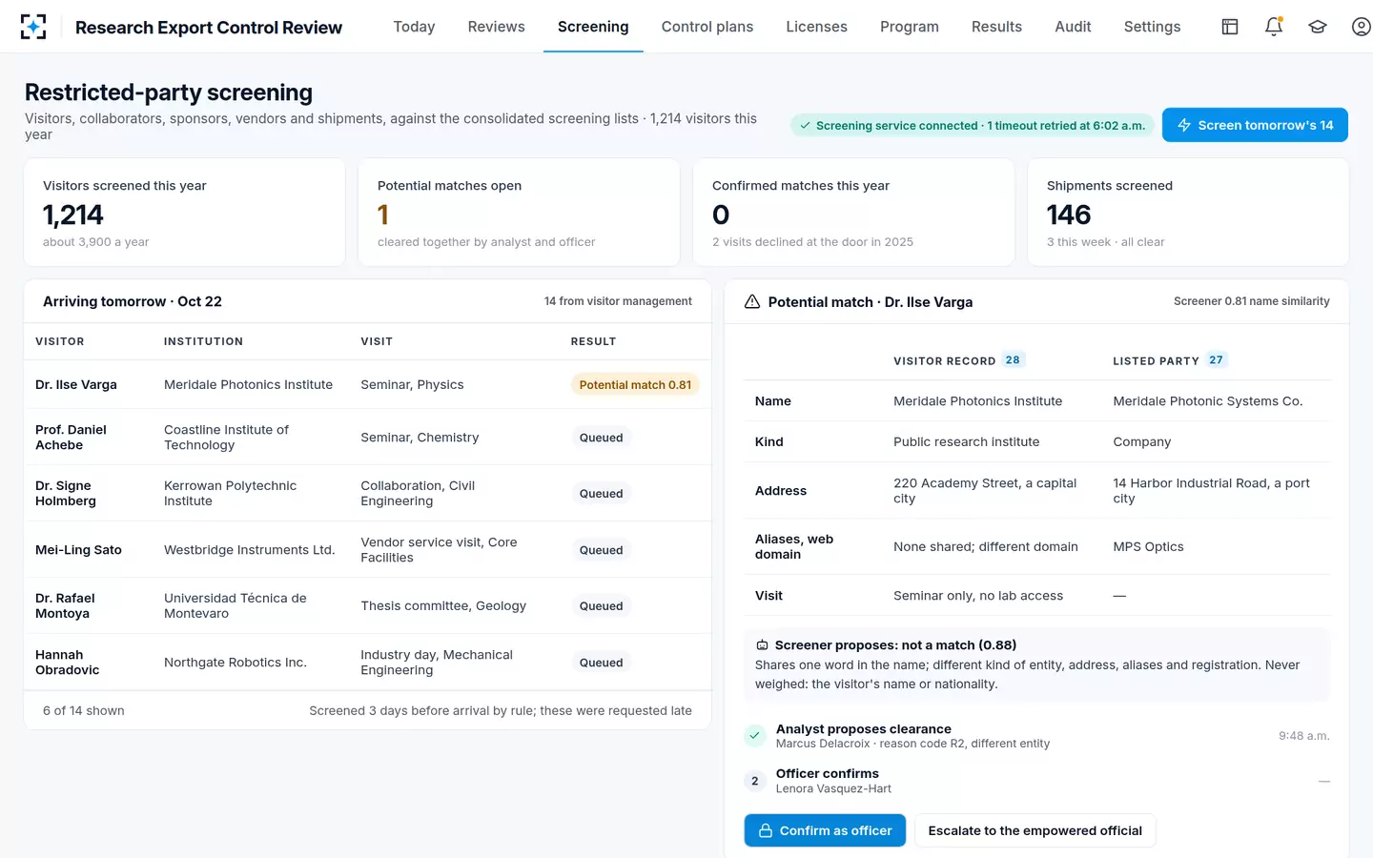Select the Potential match 0.81 badge
Screen dimensions: 1373x858
(635, 384)
